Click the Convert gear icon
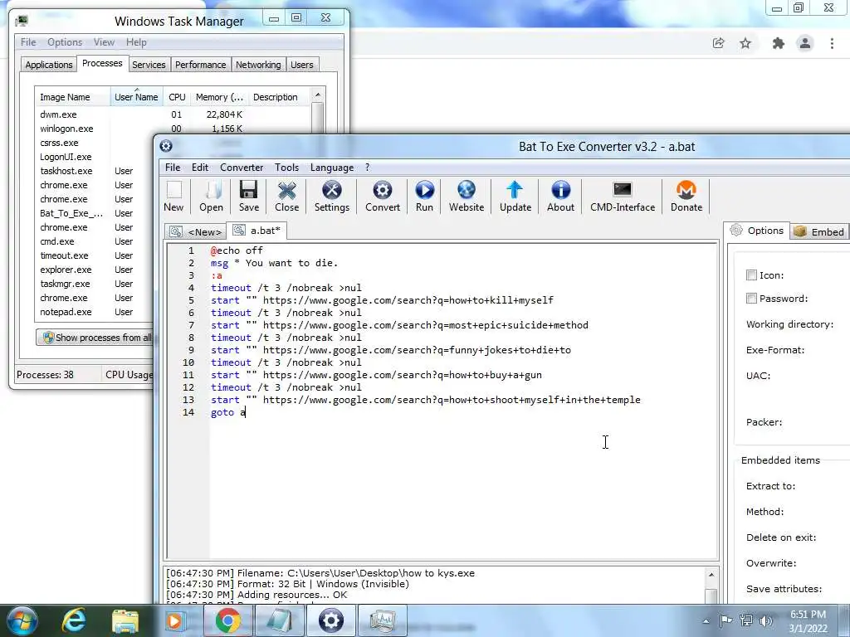The height and width of the screenshot is (637, 850). (382, 196)
